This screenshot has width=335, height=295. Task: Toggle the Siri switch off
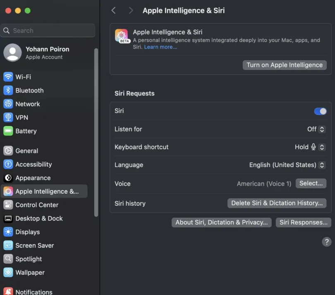coord(320,111)
